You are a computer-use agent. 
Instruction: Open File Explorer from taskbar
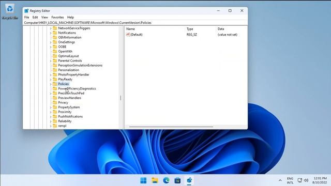155,180
